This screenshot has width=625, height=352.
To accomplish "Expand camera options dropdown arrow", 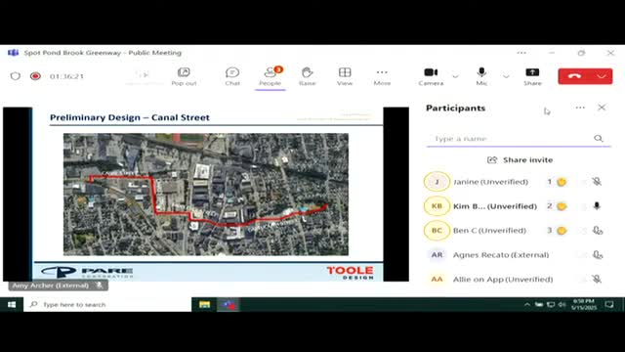I will point(456,76).
